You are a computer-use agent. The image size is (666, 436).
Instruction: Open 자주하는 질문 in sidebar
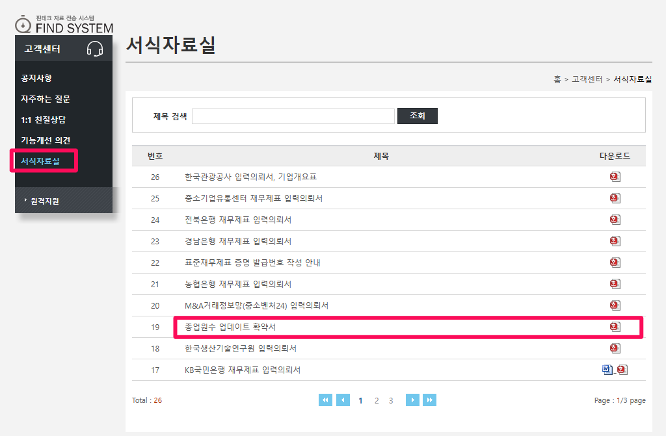pyautogui.click(x=46, y=99)
